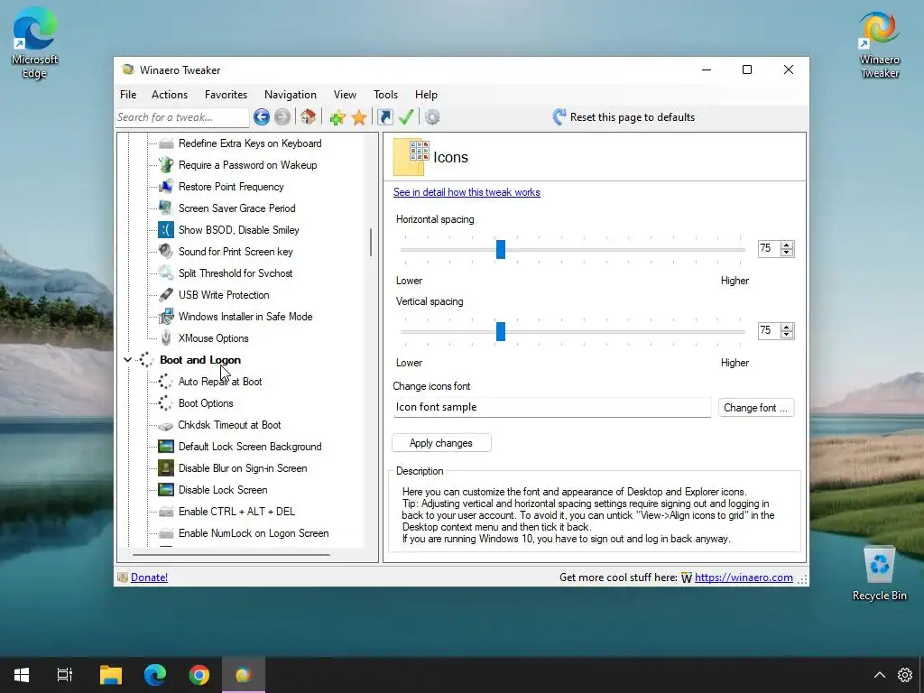
Task: Click the Windows Installer in Safe Mode icon
Action: pyautogui.click(x=166, y=317)
